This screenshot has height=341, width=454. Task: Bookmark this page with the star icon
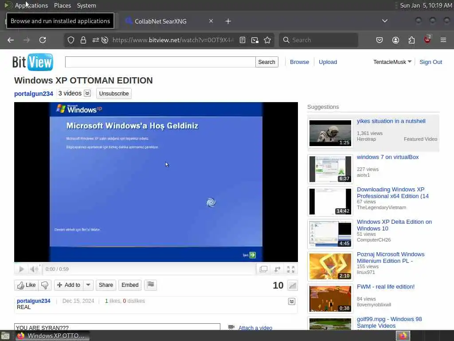point(267,40)
